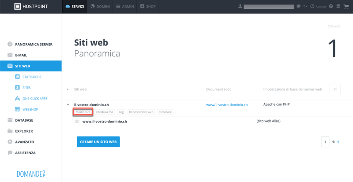
Task: Click the Domande? link
Action: point(31,174)
